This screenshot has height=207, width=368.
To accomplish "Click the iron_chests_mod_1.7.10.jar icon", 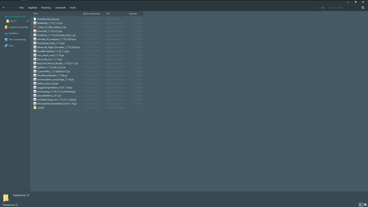I will click(35, 55).
